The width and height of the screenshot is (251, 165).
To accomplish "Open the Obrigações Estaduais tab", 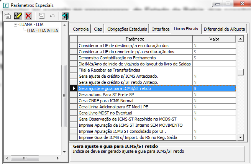I will 127,29.
